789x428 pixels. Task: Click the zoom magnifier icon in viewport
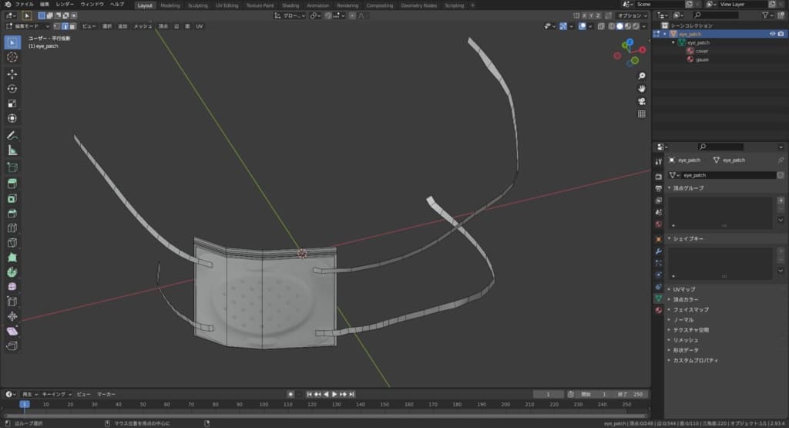point(641,76)
